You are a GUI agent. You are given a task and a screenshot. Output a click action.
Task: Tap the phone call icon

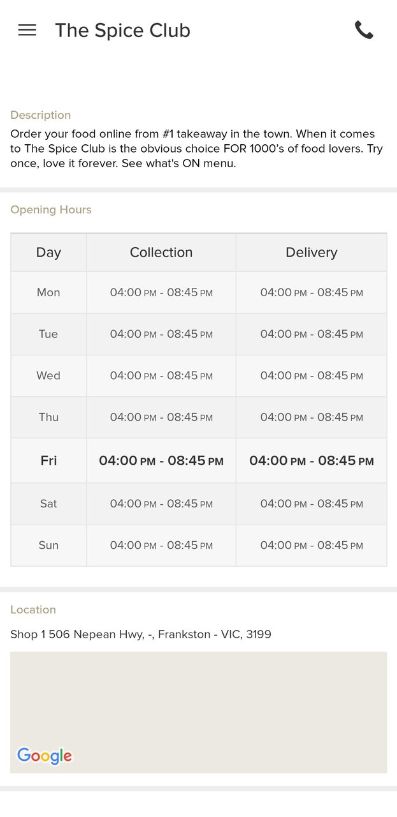point(364,30)
